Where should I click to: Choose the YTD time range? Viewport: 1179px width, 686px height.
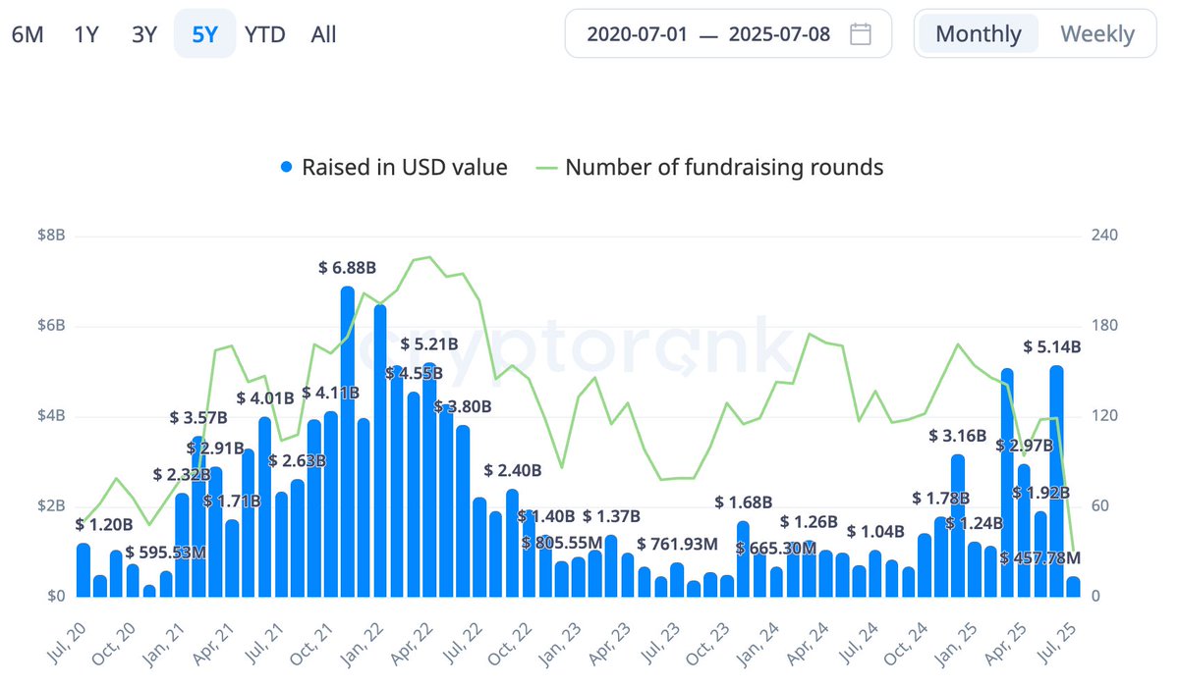(263, 33)
